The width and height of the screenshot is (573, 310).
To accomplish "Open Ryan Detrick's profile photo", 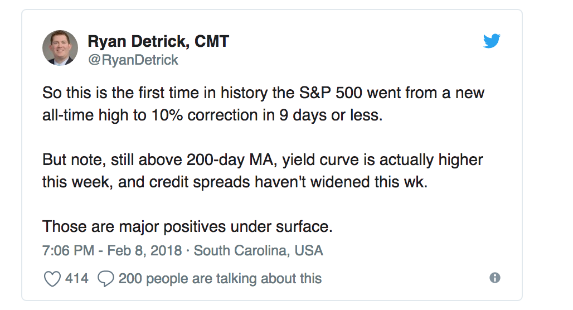I will click(60, 48).
